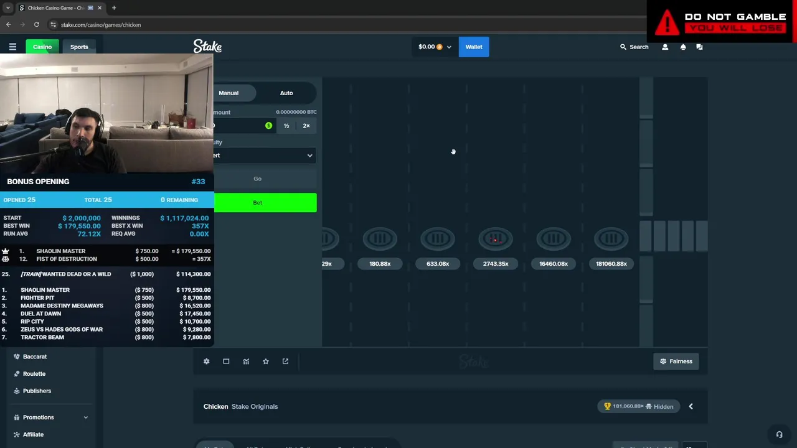Select the Auto betting tab
Viewport: 797px width, 448px height.
[286, 93]
